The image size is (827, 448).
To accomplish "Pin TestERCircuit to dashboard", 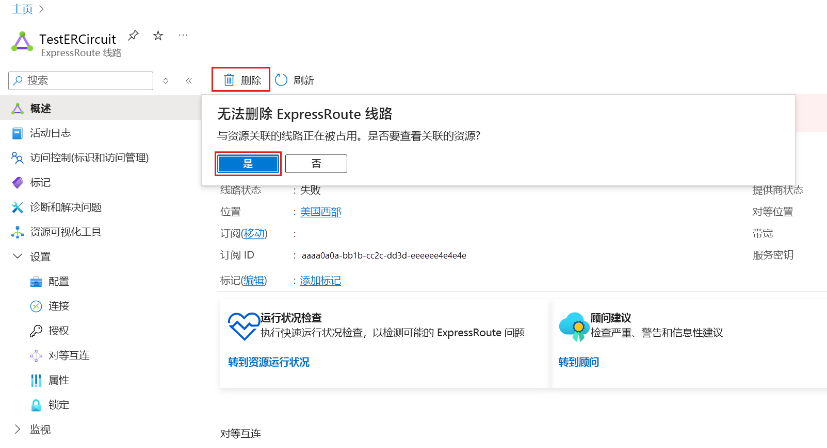I will tap(133, 36).
